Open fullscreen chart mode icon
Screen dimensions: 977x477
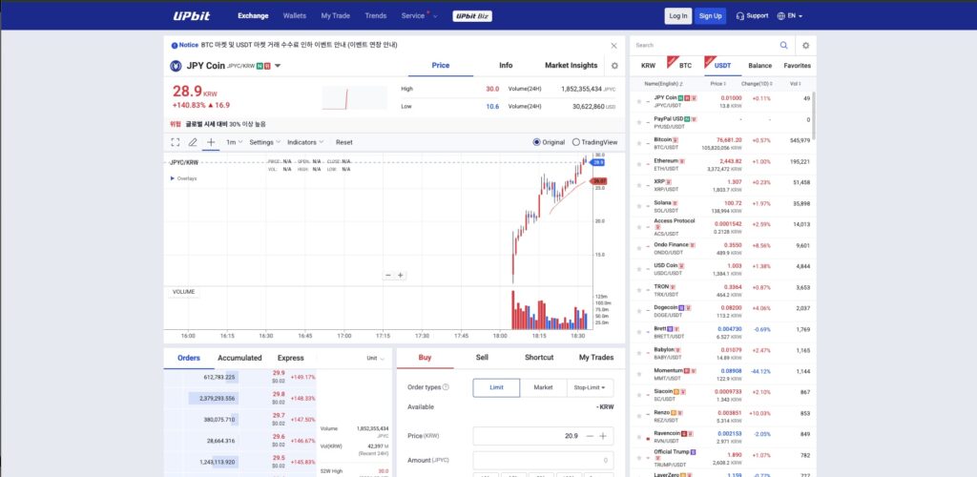coord(176,142)
